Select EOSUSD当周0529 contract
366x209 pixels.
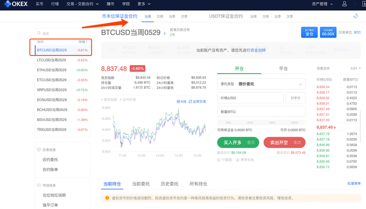click(62, 100)
